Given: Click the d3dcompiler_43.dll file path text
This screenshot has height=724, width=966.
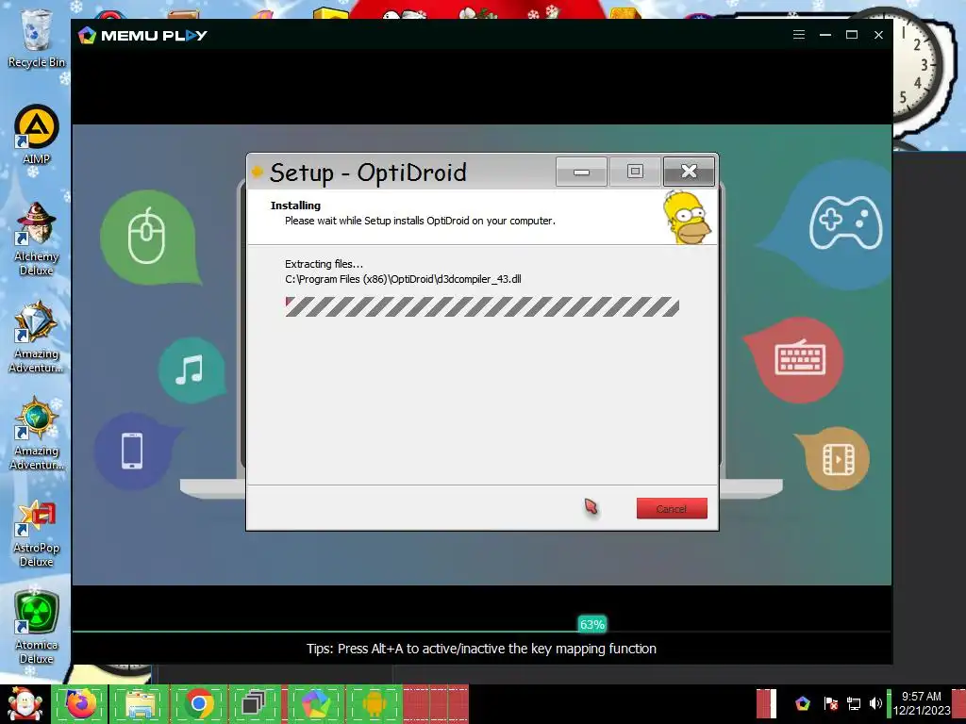Looking at the screenshot, I should [x=403, y=279].
